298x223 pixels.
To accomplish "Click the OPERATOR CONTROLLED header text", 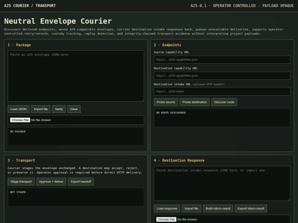I will [x=234, y=6].
